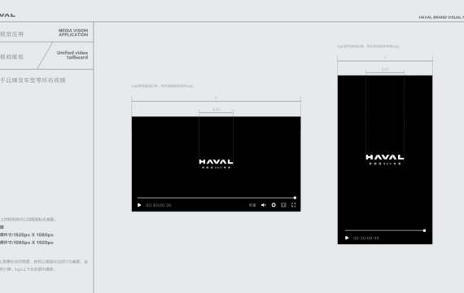Click the vertical player progress bar handle
464x293 pixels.
(424, 230)
